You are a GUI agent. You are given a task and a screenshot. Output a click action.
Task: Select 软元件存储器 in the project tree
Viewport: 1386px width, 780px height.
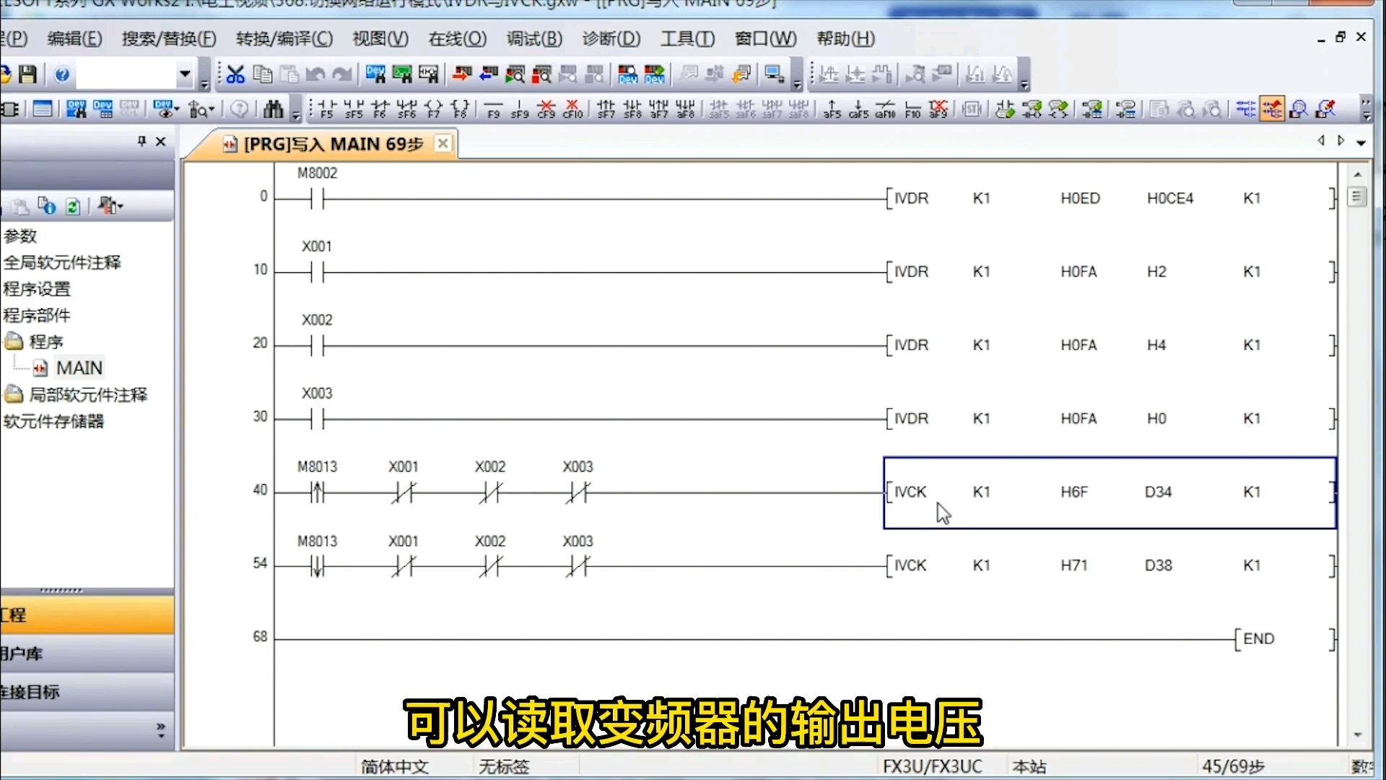click(53, 422)
